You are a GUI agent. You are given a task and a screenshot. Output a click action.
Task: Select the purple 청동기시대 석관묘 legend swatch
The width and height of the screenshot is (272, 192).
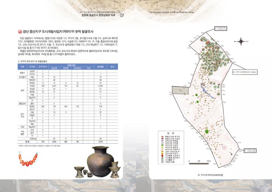pyautogui.click(x=162, y=139)
